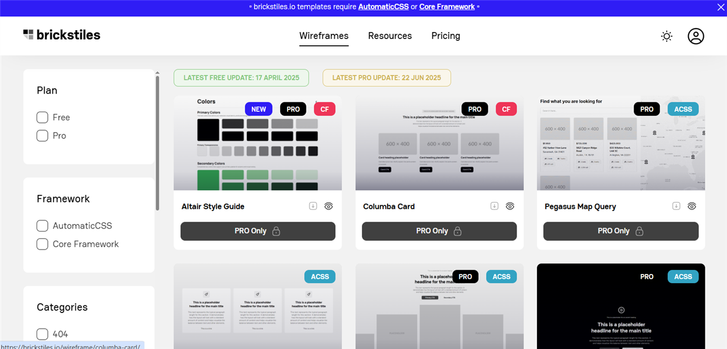This screenshot has width=727, height=349.
Task: Open the Wireframes nav item
Action: [x=324, y=36]
